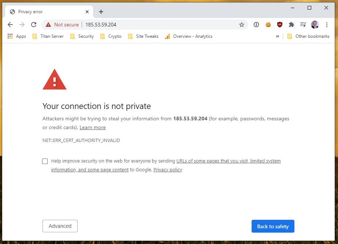This screenshot has width=338, height=244.
Task: Open the uBlock Origin extension
Action: tap(280, 25)
